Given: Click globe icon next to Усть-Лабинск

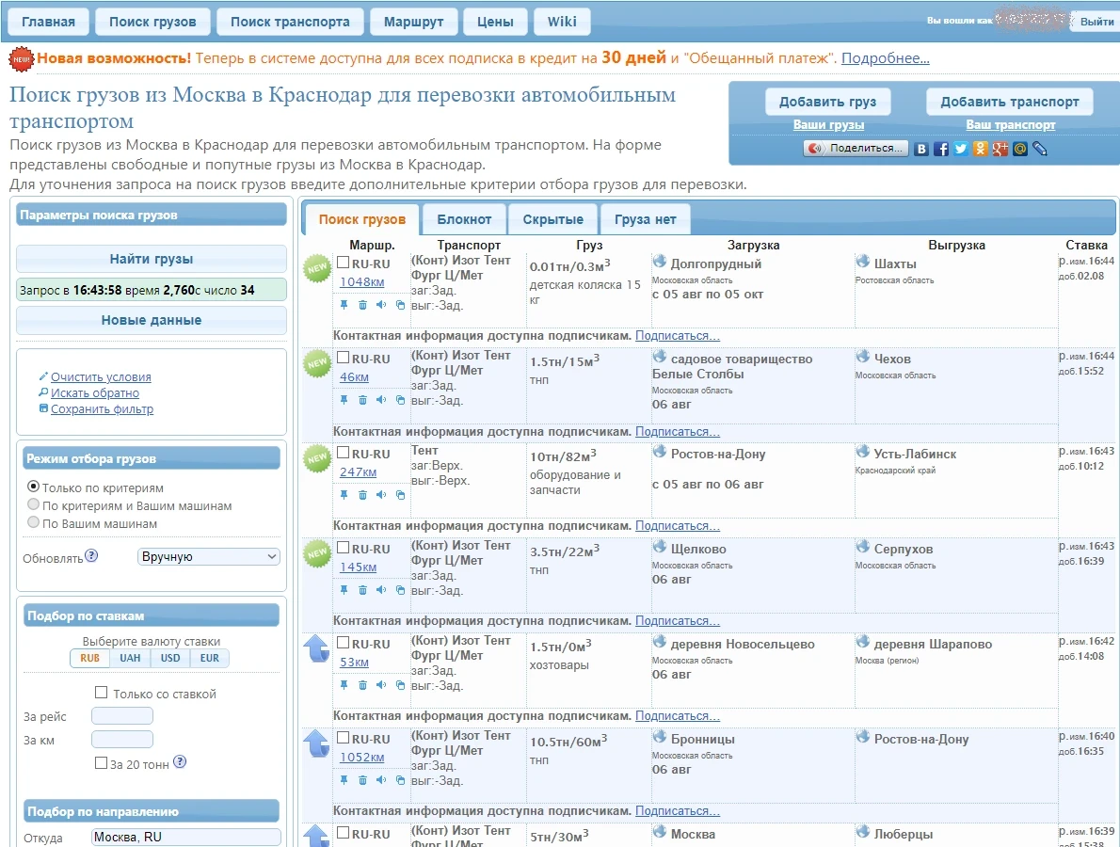Looking at the screenshot, I should [863, 452].
